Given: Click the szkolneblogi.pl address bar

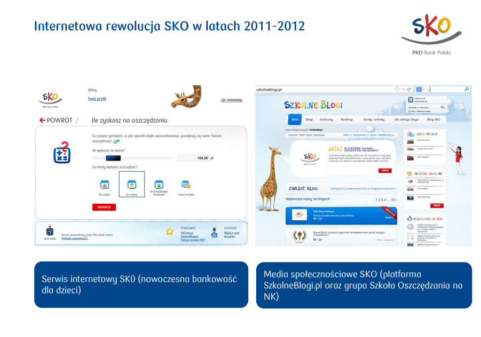Looking at the screenshot, I should pyautogui.click(x=324, y=90).
